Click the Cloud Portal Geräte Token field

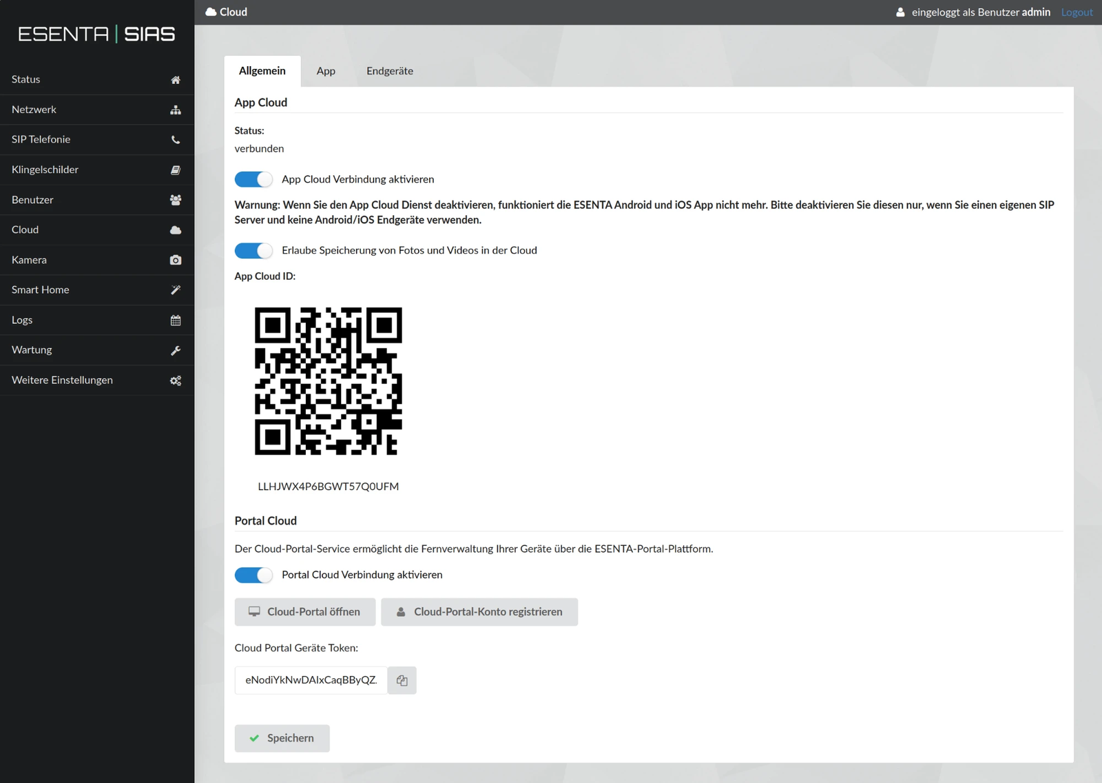tap(311, 680)
